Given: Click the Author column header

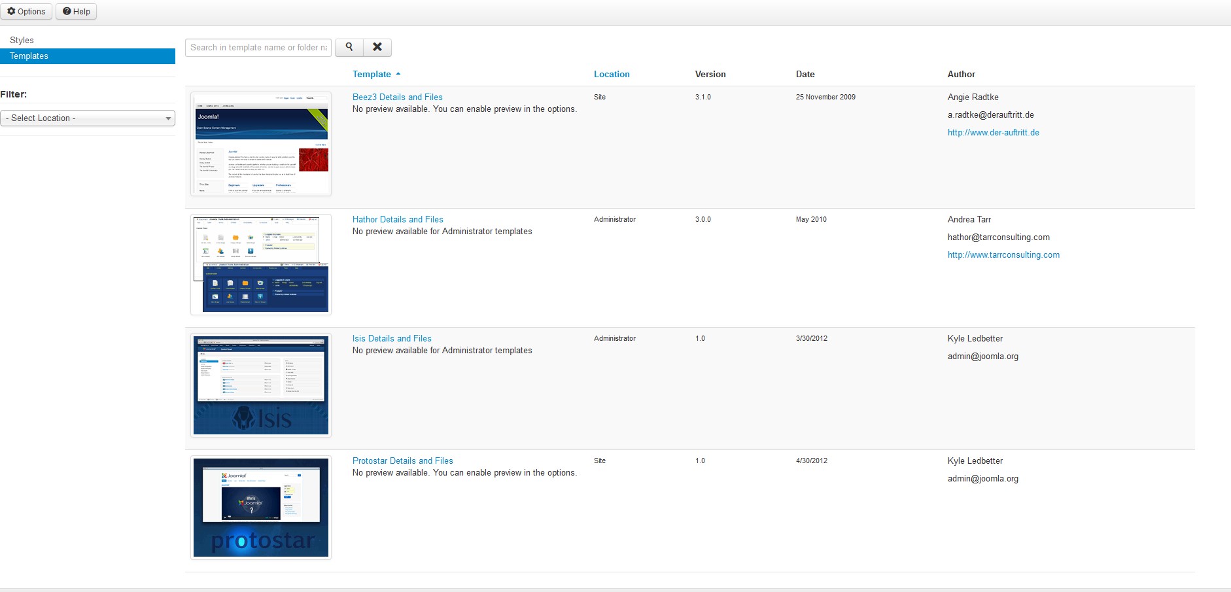Looking at the screenshot, I should pyautogui.click(x=962, y=74).
